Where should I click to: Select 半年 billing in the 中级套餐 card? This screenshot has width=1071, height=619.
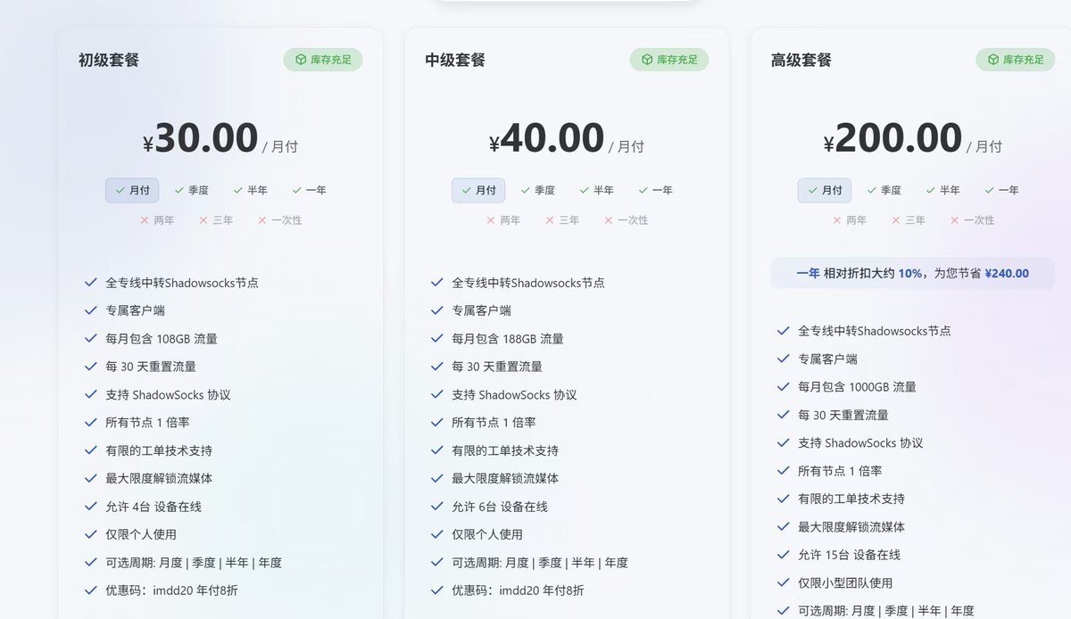596,190
